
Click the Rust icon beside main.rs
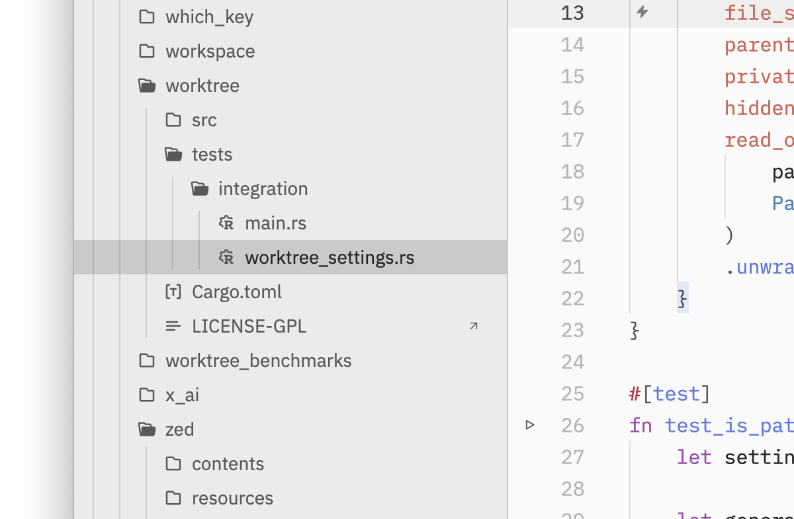click(x=226, y=223)
